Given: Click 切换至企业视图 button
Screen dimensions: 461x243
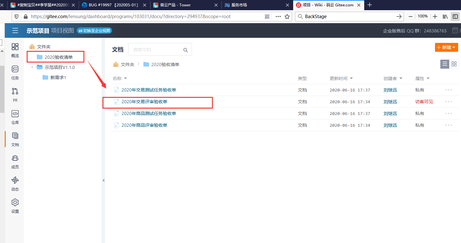Looking at the screenshot, I should point(95,30).
